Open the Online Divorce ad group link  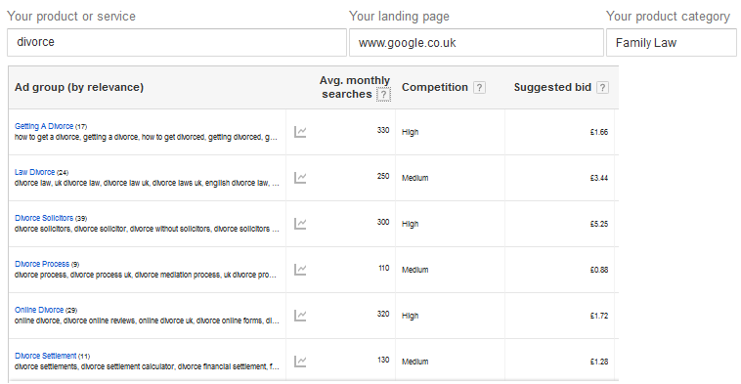[x=39, y=310]
